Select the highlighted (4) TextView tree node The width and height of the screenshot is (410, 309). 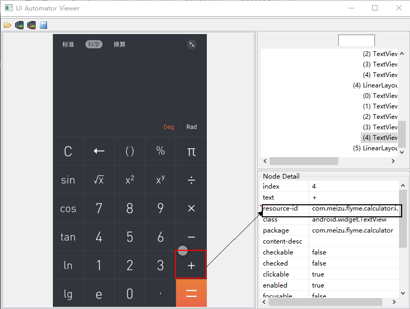pos(380,138)
